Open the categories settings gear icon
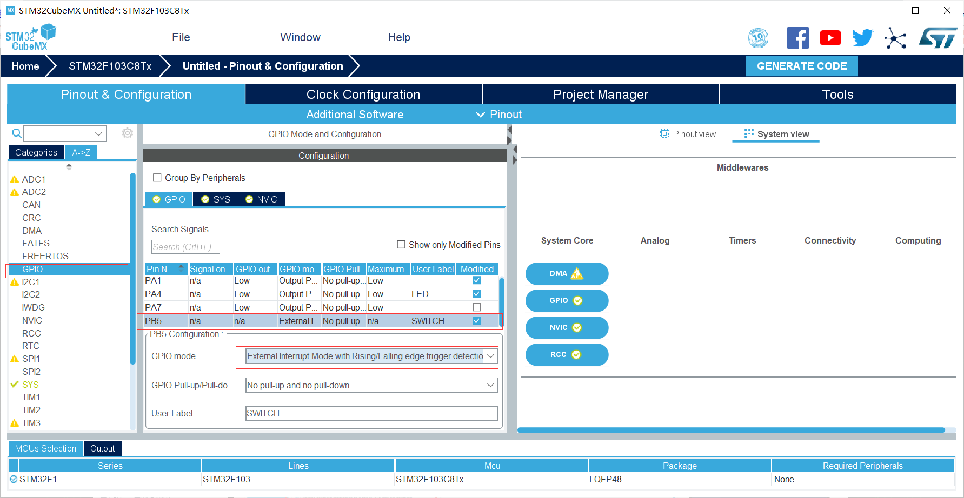 click(128, 133)
